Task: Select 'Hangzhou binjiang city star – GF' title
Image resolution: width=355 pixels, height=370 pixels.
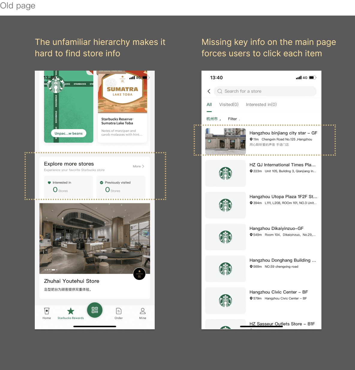Action: [283, 133]
